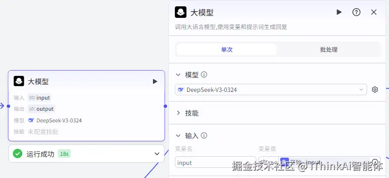389x178 pixels.
Task: Click 未配置技能 text on the node
Action: [x=43, y=132]
